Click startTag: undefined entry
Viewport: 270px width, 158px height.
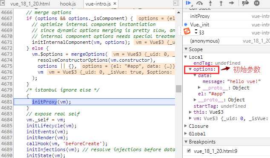[220, 106]
